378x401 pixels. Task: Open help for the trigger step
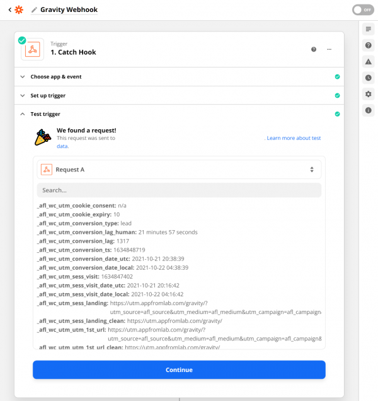[314, 49]
